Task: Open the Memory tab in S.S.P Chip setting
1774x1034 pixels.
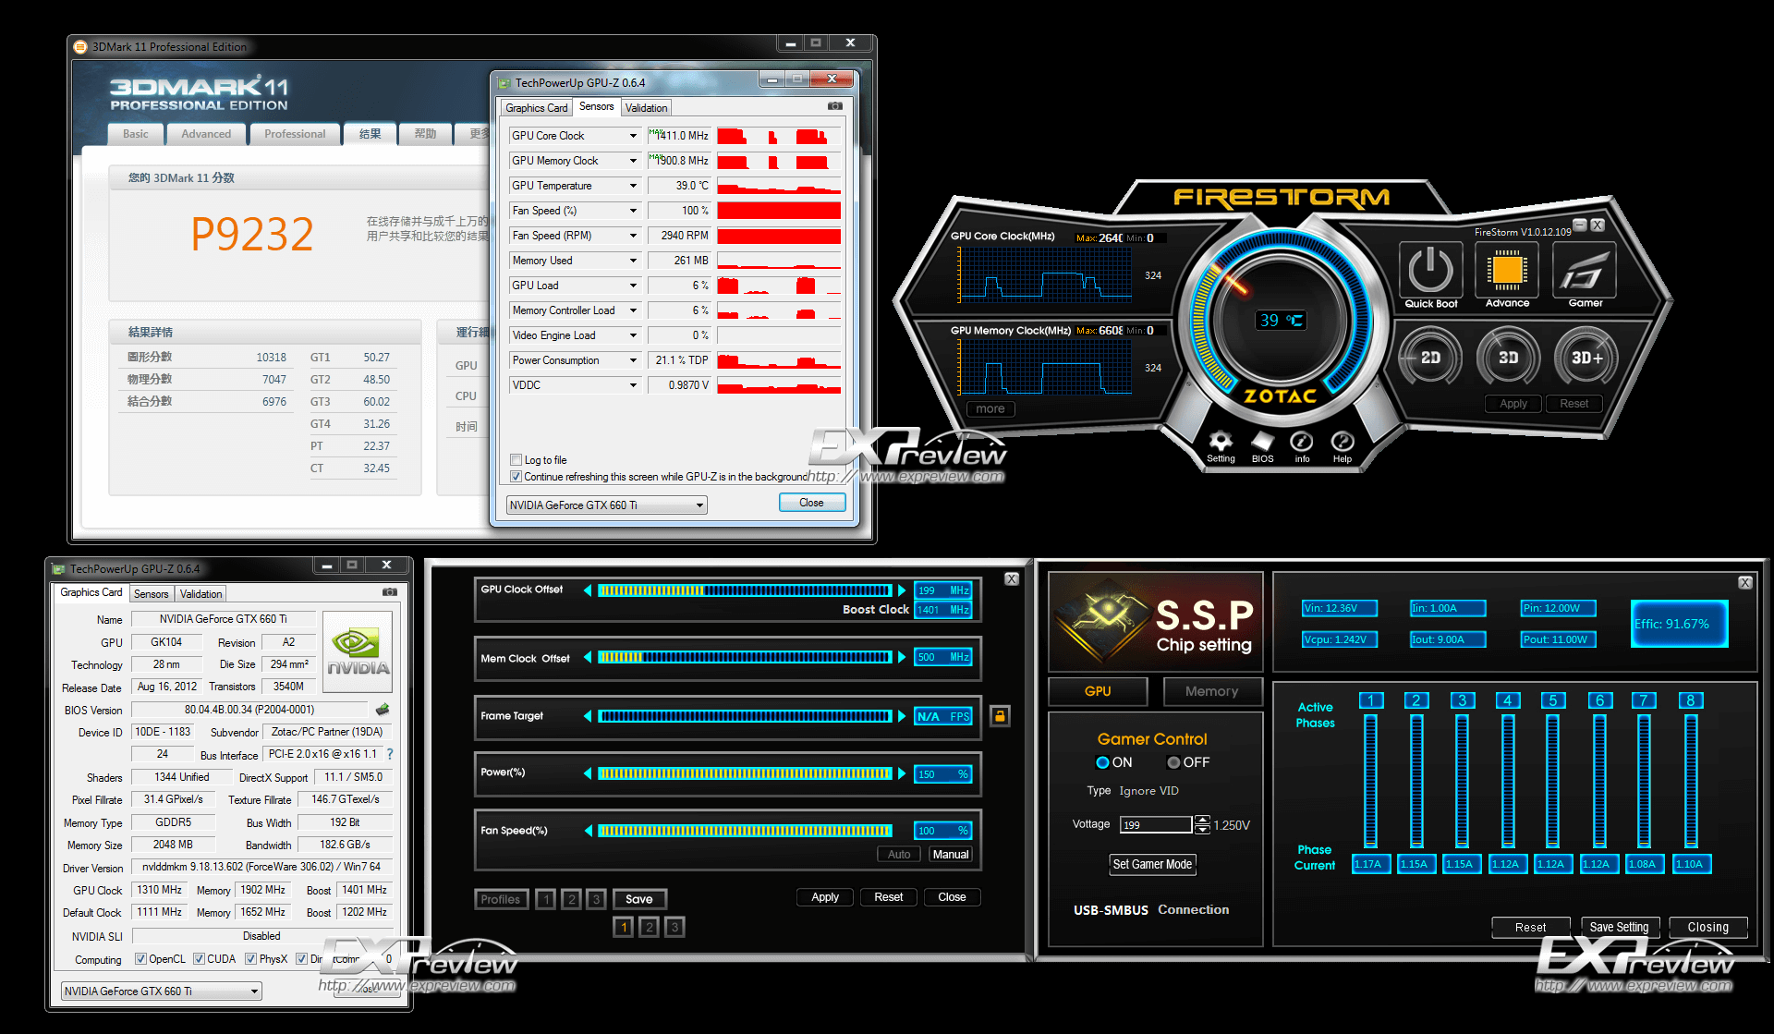Action: 1210,691
